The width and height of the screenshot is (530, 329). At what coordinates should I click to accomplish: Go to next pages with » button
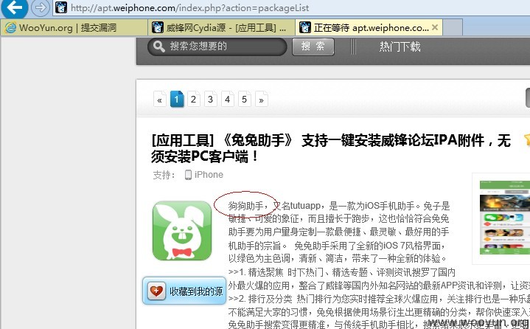pyautogui.click(x=261, y=99)
